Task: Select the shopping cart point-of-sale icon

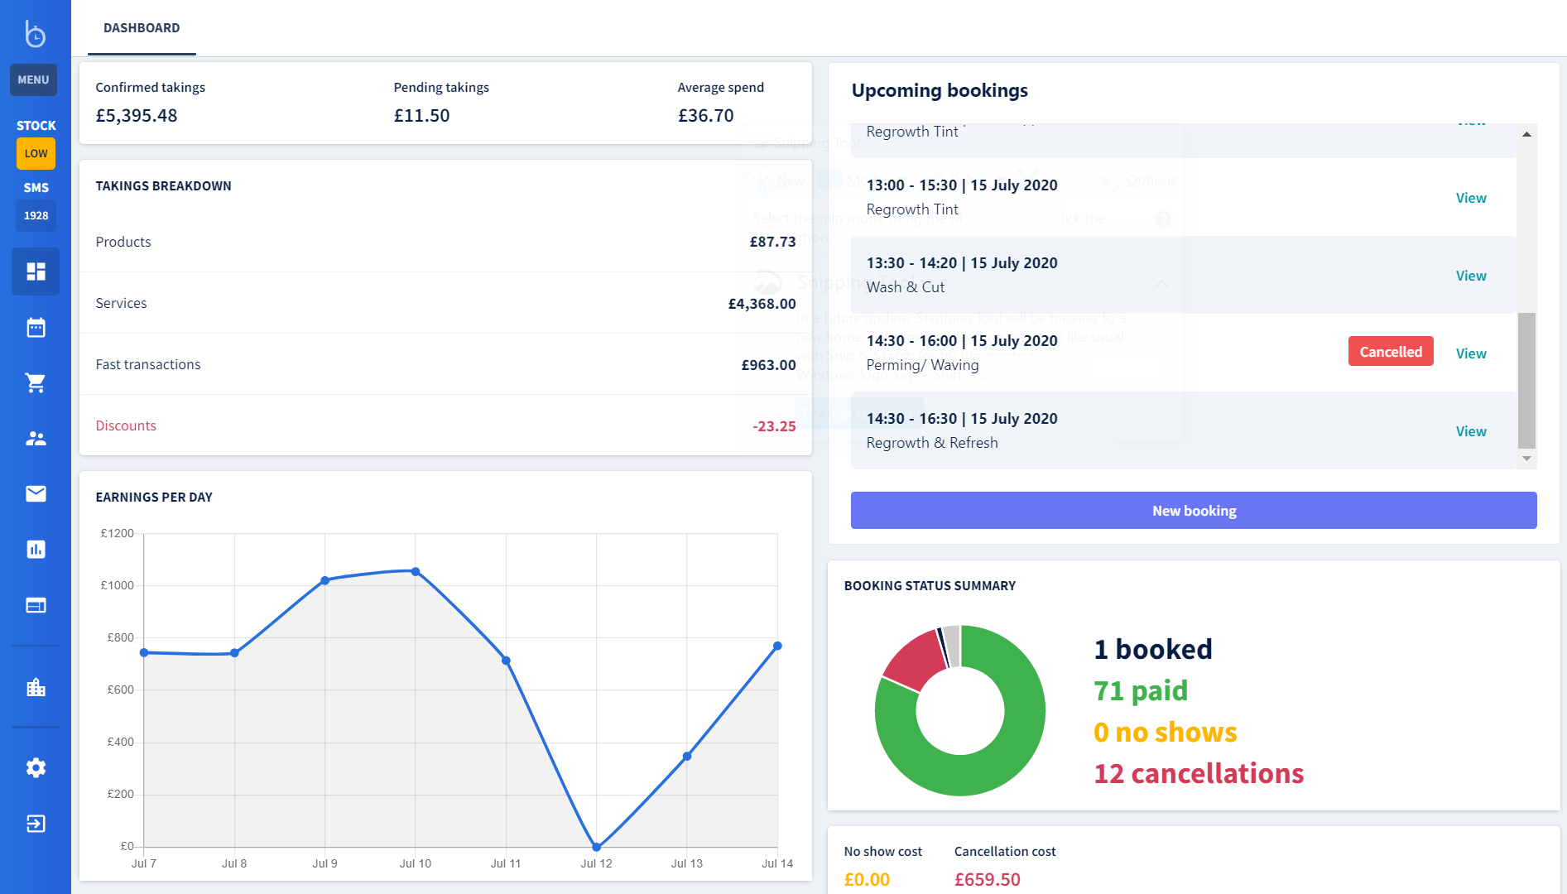Action: (36, 382)
